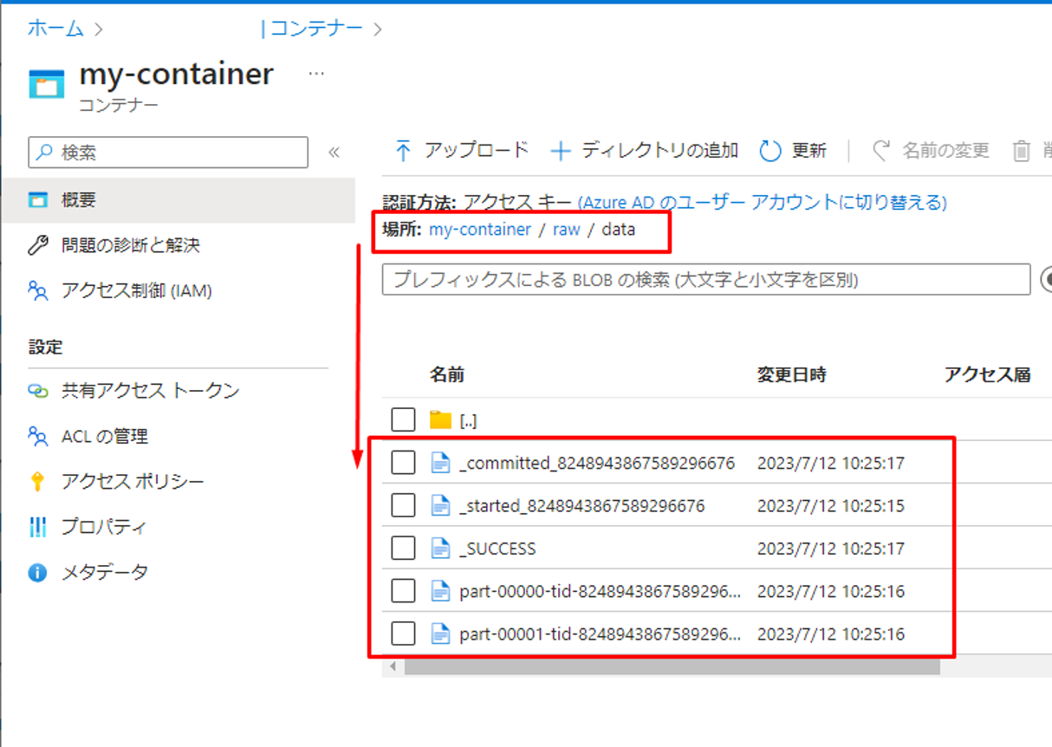Click the Refresh circular arrow icon
The height and width of the screenshot is (747, 1052).
click(x=770, y=151)
